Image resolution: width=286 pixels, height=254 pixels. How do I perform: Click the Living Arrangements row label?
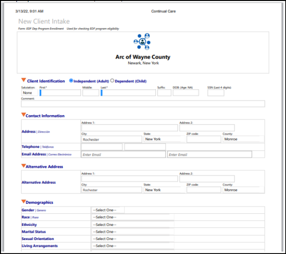click(40, 246)
